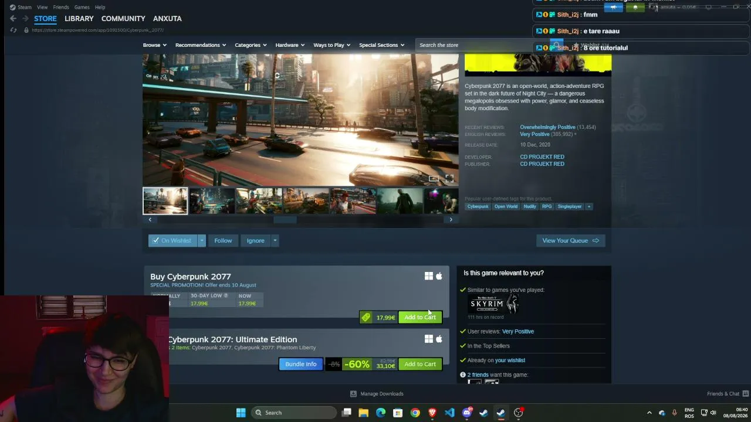Click the Skyrim game thumbnail

(494, 304)
